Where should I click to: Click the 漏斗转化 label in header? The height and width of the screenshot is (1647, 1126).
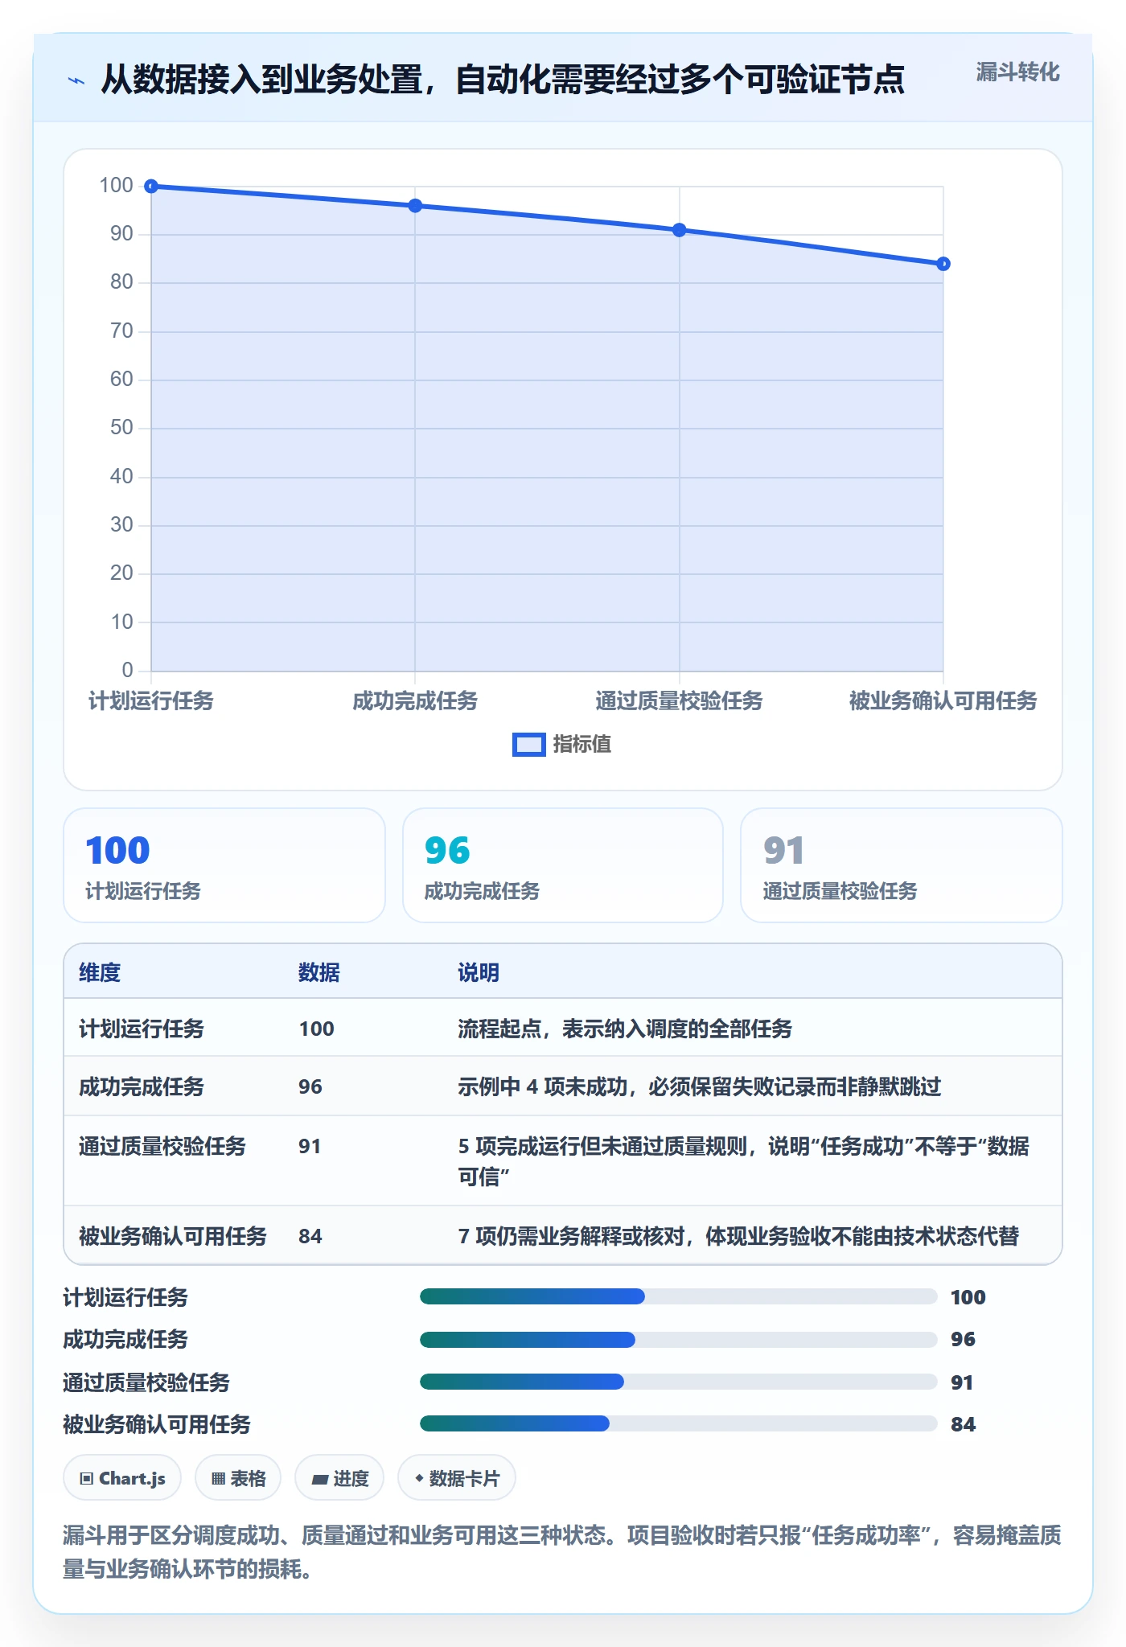click(x=1017, y=72)
